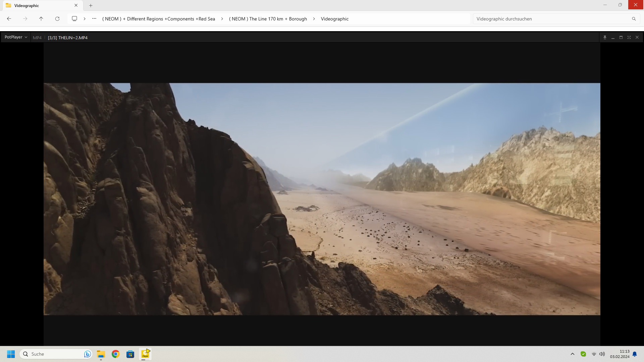Open '( NEOM ) The Line 170 km + Borough' breadcrumb
644x362 pixels.
click(x=268, y=19)
